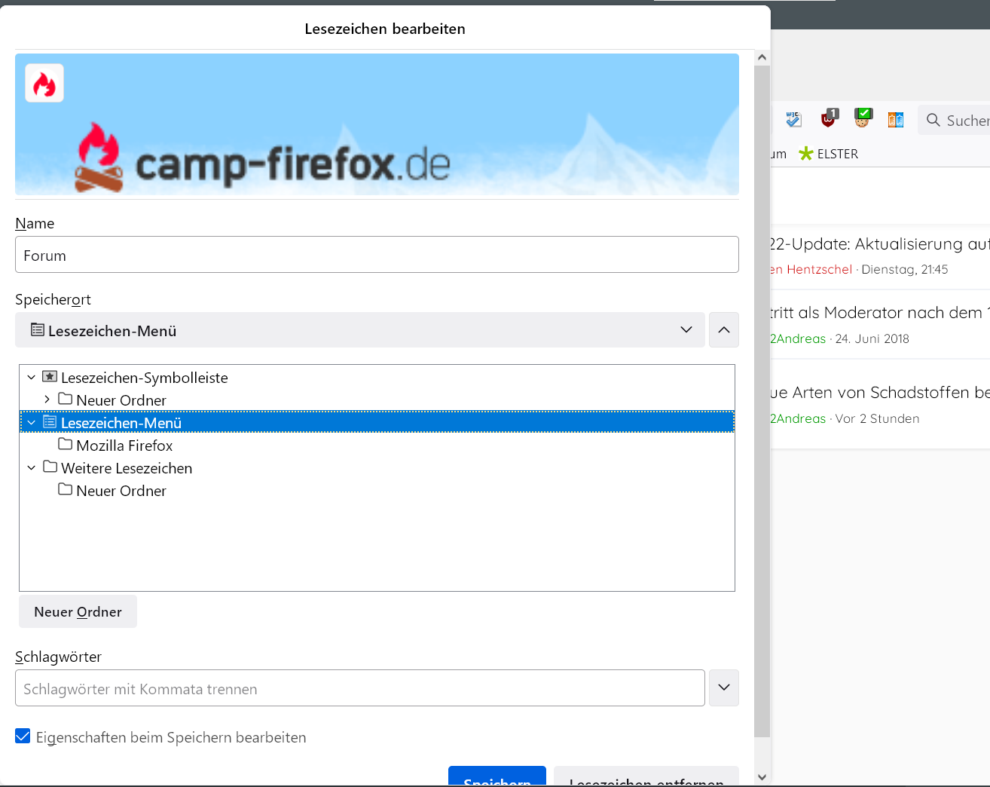Hide the folder tree with the up-chevron button

(x=724, y=330)
